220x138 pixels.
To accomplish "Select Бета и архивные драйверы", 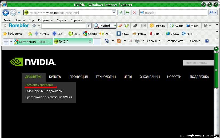I will [44, 91].
